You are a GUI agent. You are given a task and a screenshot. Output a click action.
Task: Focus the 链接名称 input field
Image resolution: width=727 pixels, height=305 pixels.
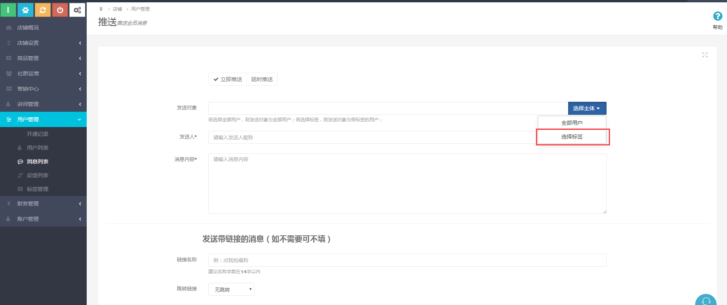(407, 260)
